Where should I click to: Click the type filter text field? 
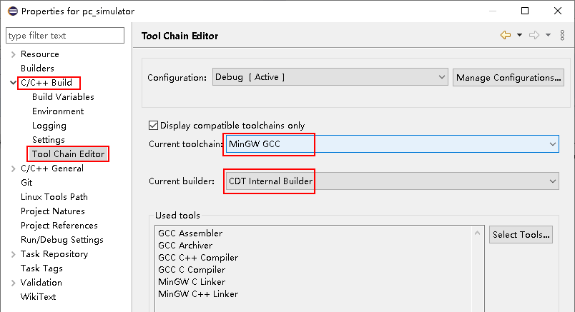point(65,35)
